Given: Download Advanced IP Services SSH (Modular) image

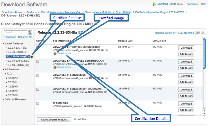Looking at the screenshot, I should 186,90.
